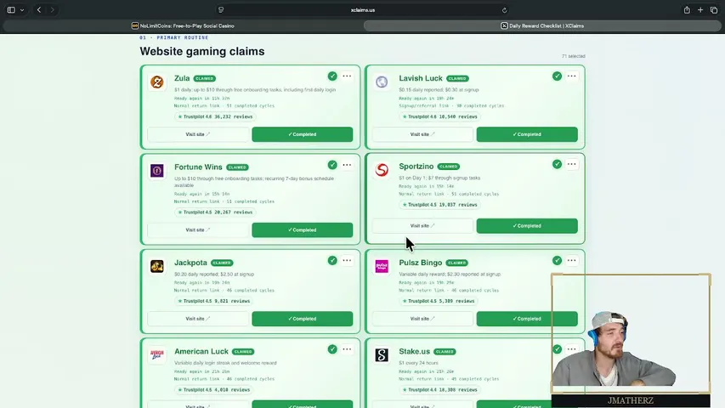This screenshot has height=408, width=725.
Task: Open the Lavish Luck three-dot menu
Action: (x=572, y=76)
